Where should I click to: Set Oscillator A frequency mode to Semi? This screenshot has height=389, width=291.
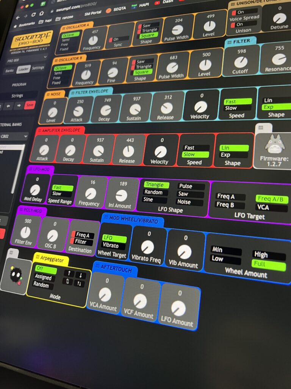coord(69,40)
